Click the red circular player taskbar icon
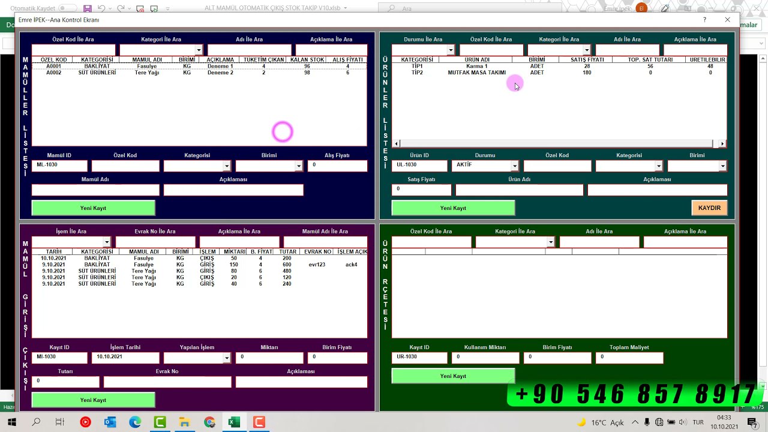 click(85, 422)
